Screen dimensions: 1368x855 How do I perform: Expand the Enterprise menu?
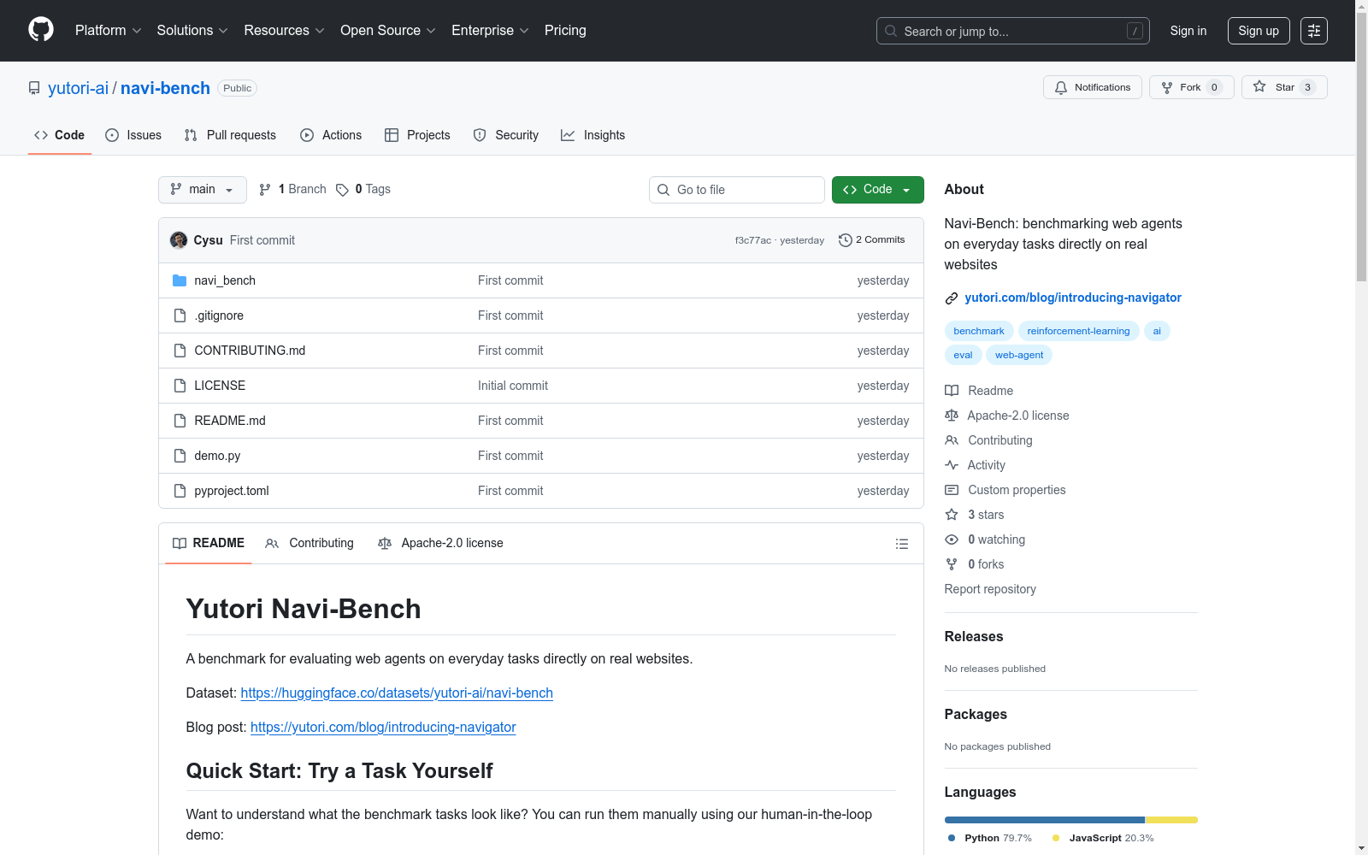490,31
